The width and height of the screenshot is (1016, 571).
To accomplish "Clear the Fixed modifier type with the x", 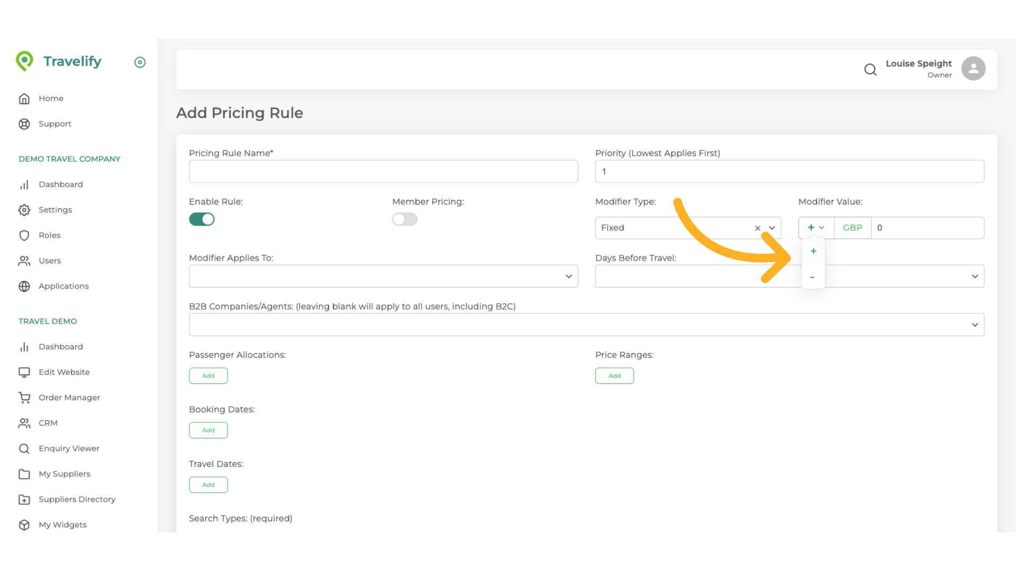I will coord(757,228).
